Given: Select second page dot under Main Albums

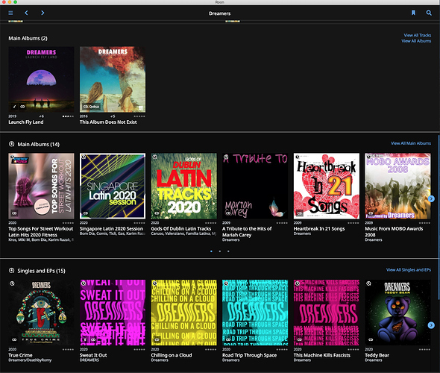Looking at the screenshot, I should point(220,251).
